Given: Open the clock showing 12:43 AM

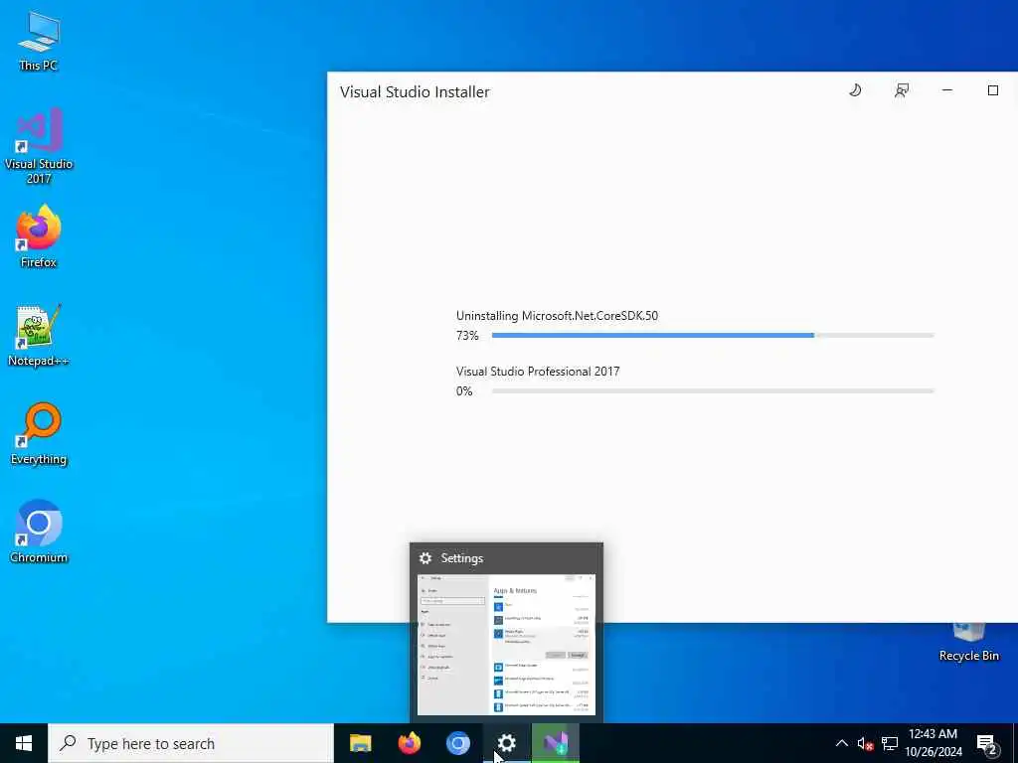Looking at the screenshot, I should [x=933, y=743].
